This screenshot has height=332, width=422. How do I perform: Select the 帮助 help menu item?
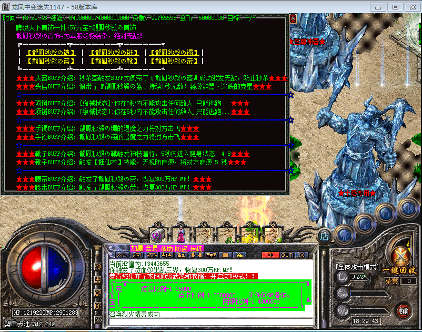click(167, 248)
